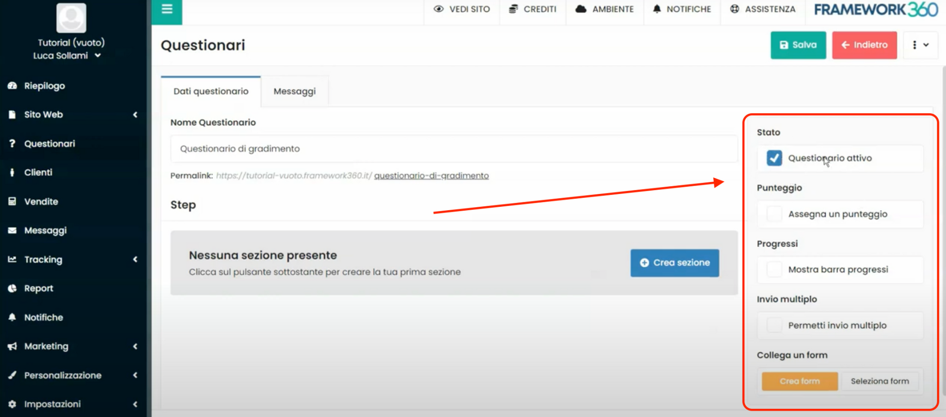946x417 pixels.
Task: Click the hamburger menu icon
Action: click(x=167, y=9)
